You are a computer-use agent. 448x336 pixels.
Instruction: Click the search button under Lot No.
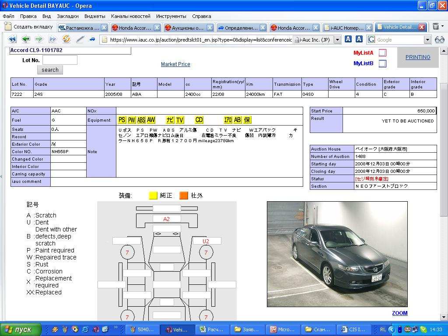(x=50, y=70)
